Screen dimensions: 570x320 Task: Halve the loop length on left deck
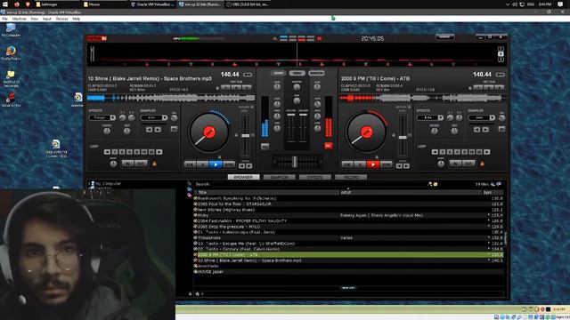pos(107,152)
